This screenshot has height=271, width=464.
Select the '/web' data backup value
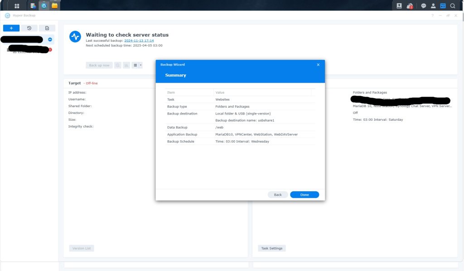[219, 128]
